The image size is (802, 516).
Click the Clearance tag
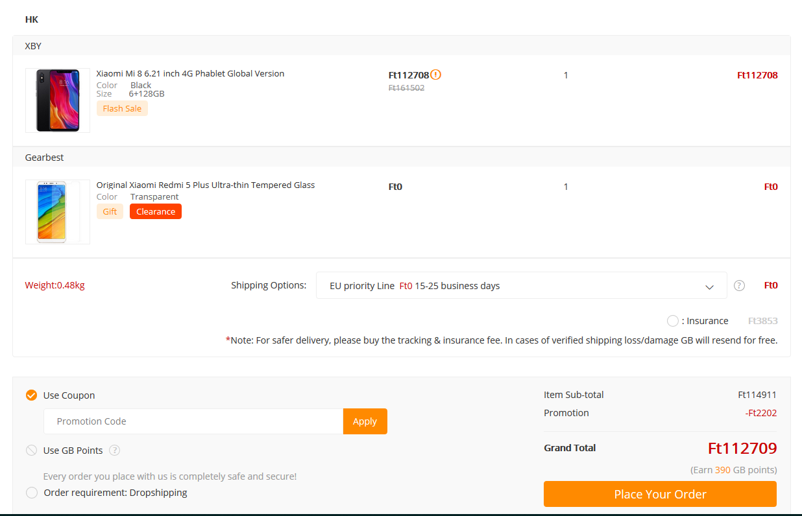[x=156, y=211]
